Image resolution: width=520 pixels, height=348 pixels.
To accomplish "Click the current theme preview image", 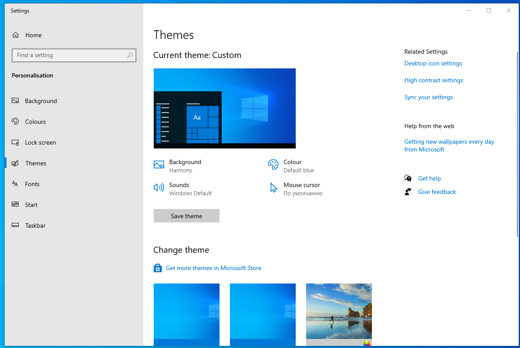I will click(x=225, y=108).
